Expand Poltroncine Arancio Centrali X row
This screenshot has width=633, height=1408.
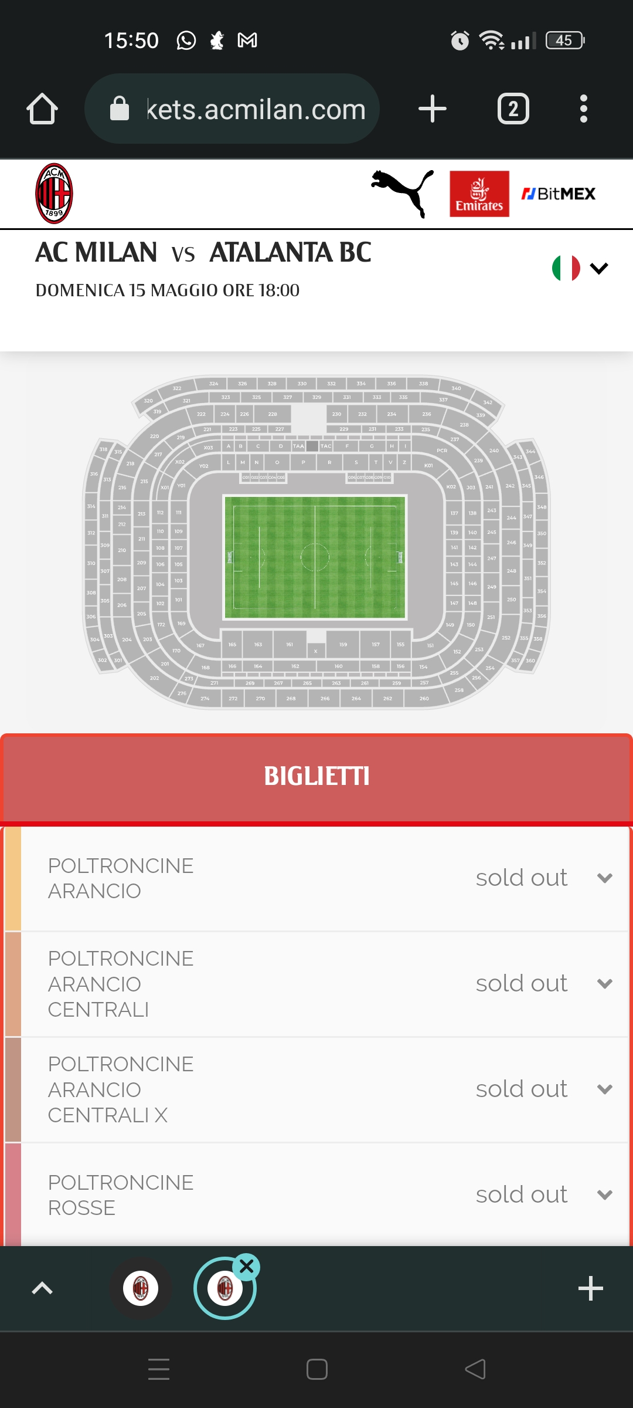pyautogui.click(x=605, y=1089)
